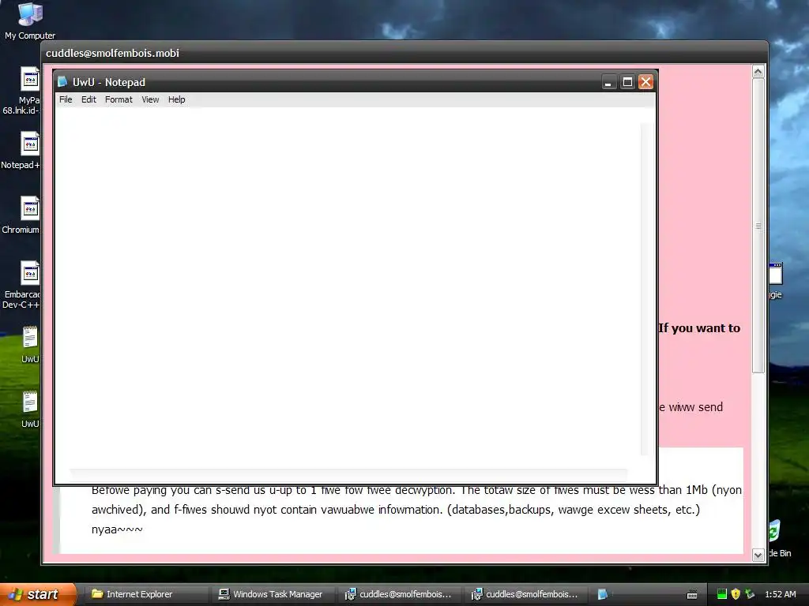Open the Start menu
Image resolution: width=809 pixels, height=606 pixels.
tap(38, 594)
